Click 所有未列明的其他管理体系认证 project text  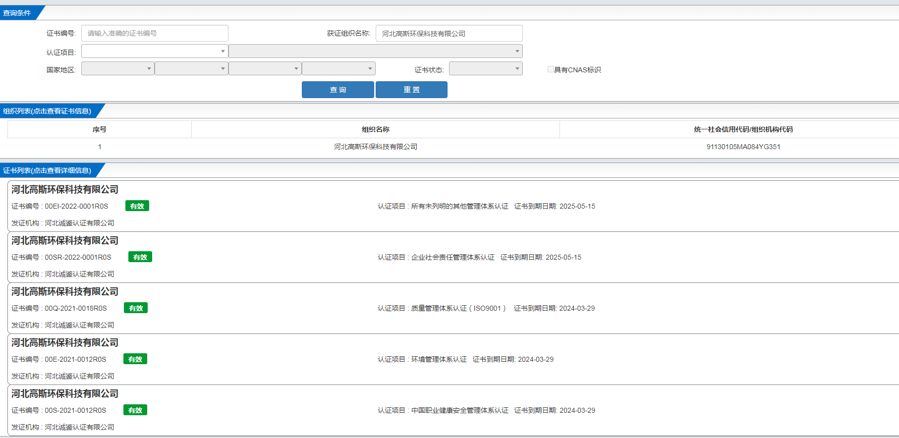tap(460, 206)
